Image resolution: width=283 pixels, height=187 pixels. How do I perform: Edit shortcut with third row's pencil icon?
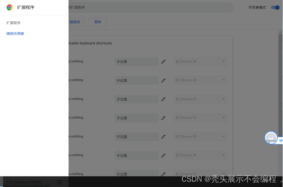coord(163,99)
